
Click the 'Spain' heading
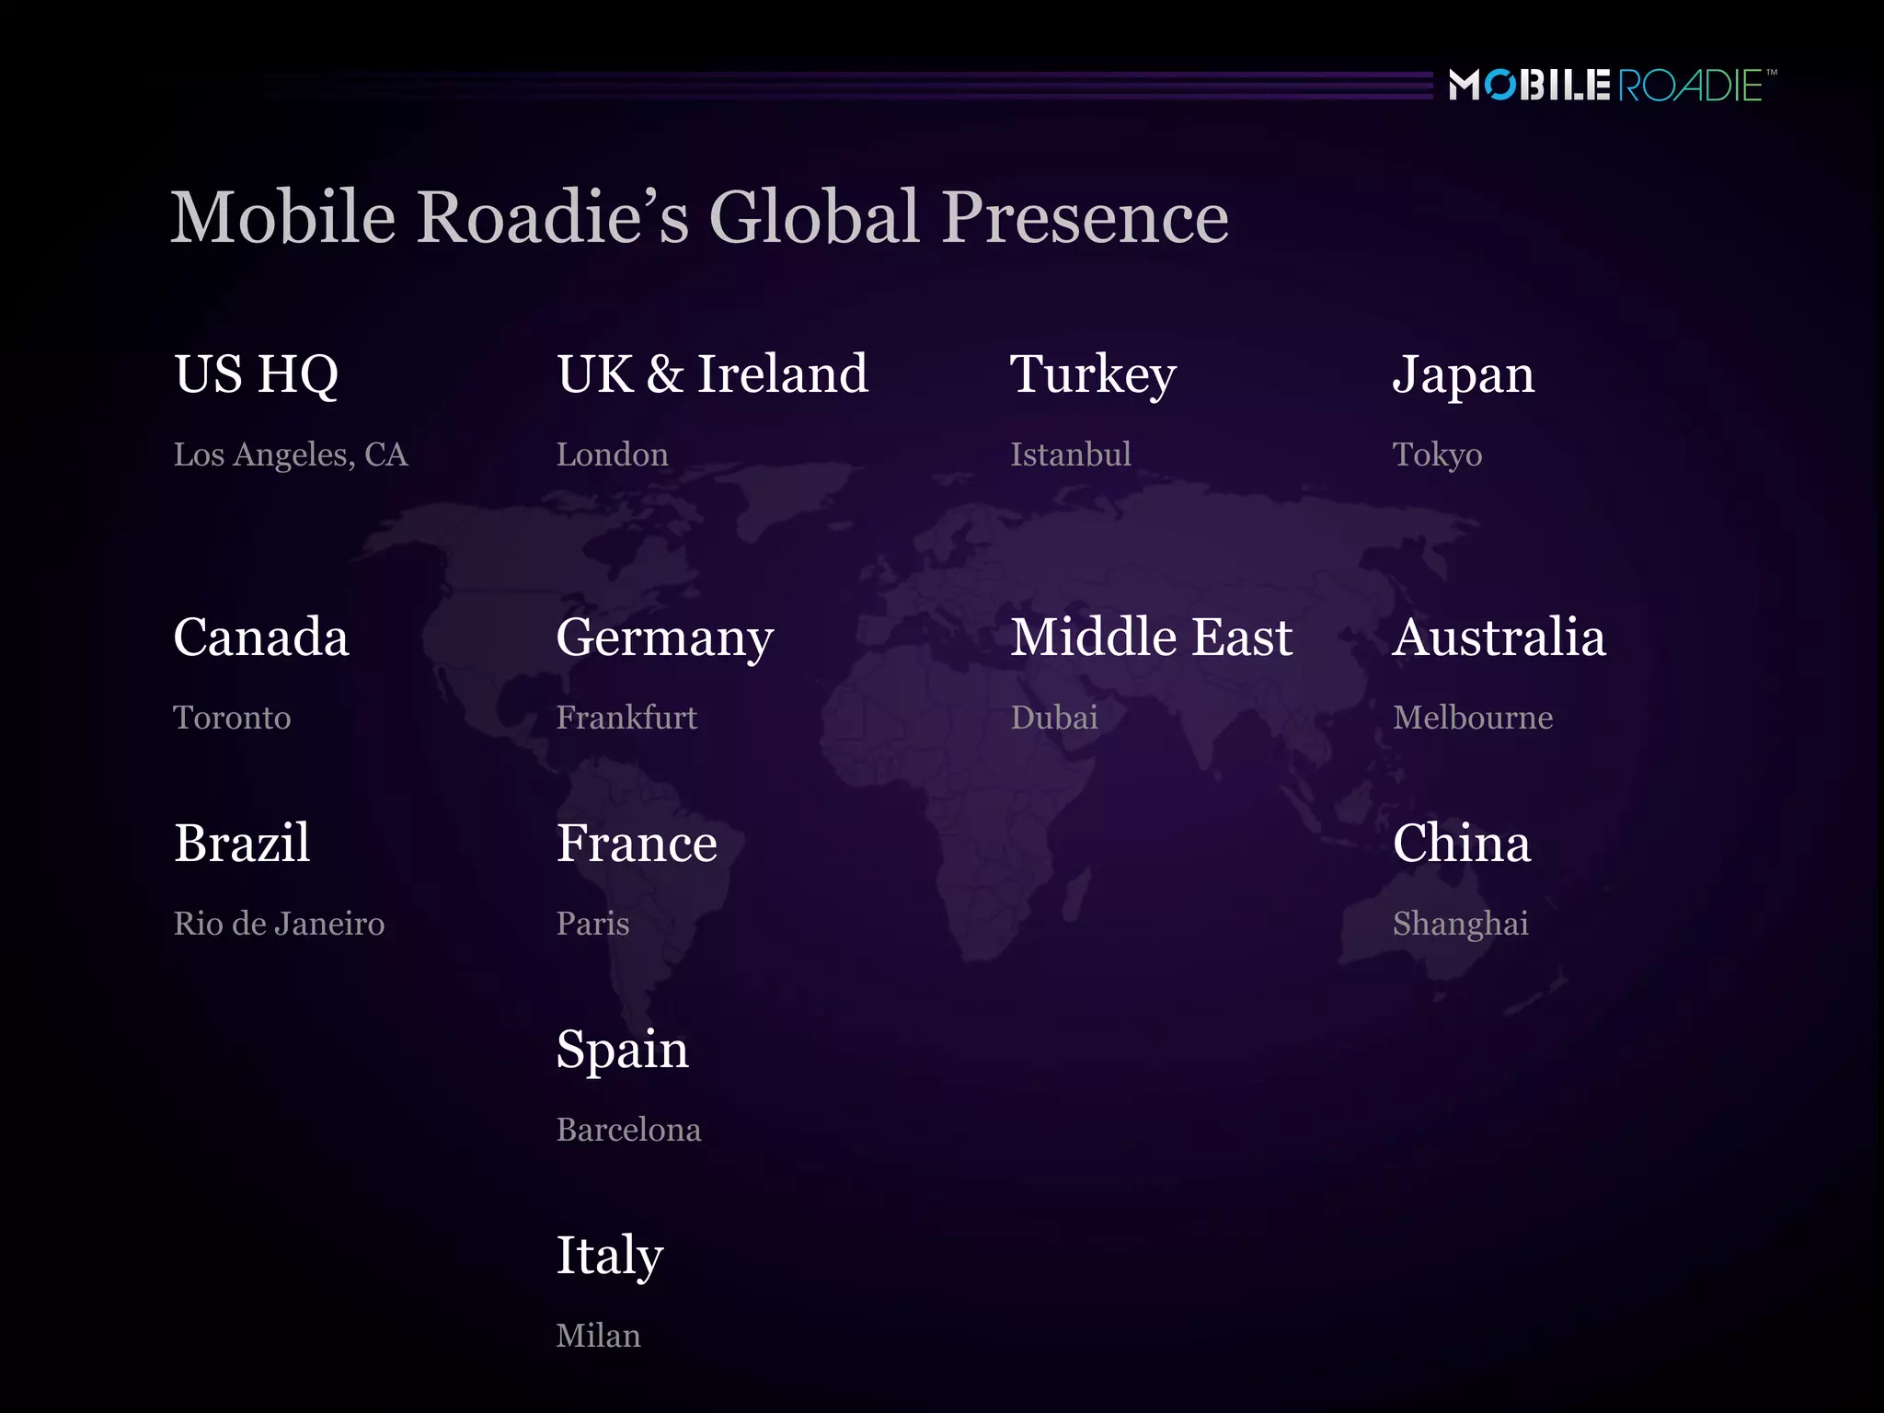point(623,1051)
